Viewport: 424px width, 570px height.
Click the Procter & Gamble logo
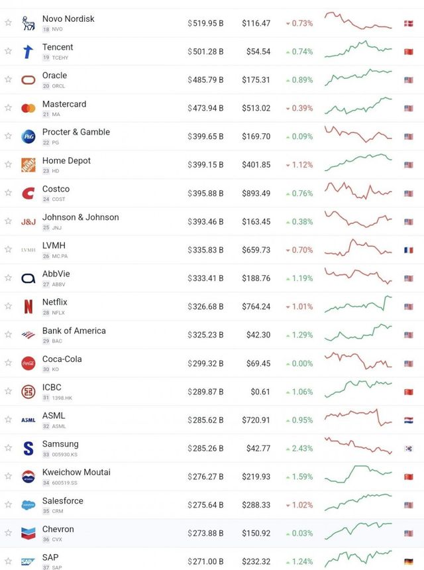tap(28, 136)
